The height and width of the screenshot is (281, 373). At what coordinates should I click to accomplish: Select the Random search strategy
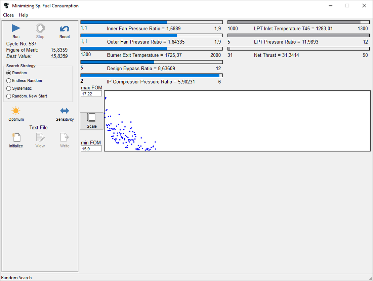(9, 73)
